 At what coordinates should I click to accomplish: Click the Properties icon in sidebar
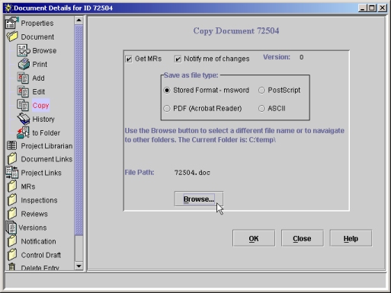point(11,23)
